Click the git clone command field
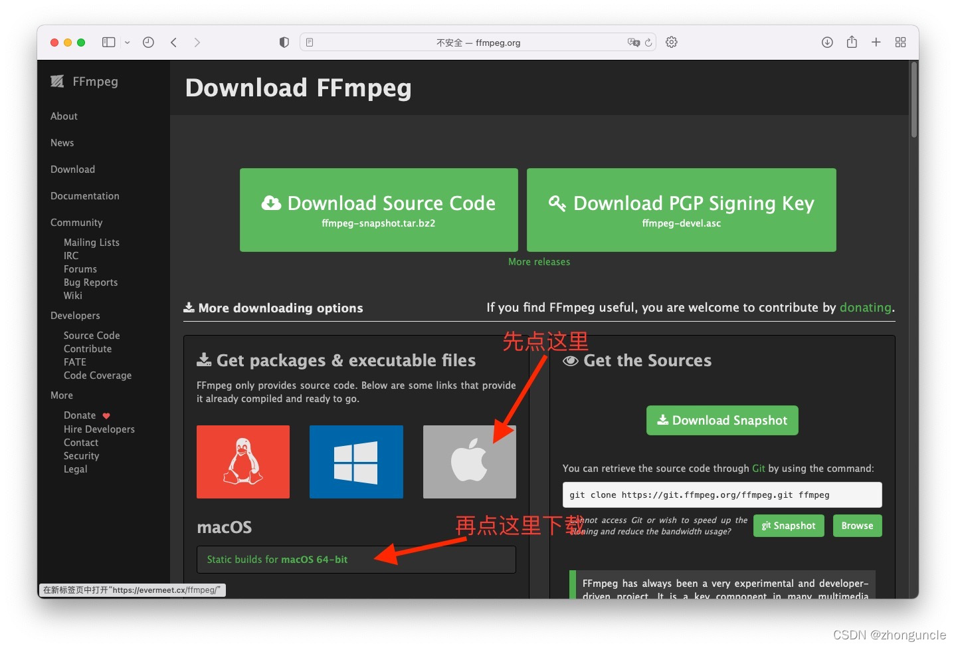This screenshot has width=956, height=648. tap(722, 495)
